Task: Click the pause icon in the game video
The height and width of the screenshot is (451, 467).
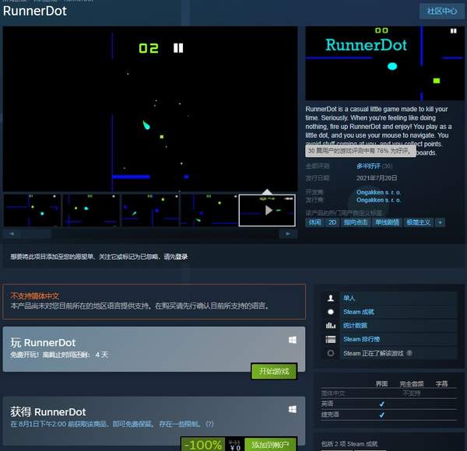Action: (178, 48)
